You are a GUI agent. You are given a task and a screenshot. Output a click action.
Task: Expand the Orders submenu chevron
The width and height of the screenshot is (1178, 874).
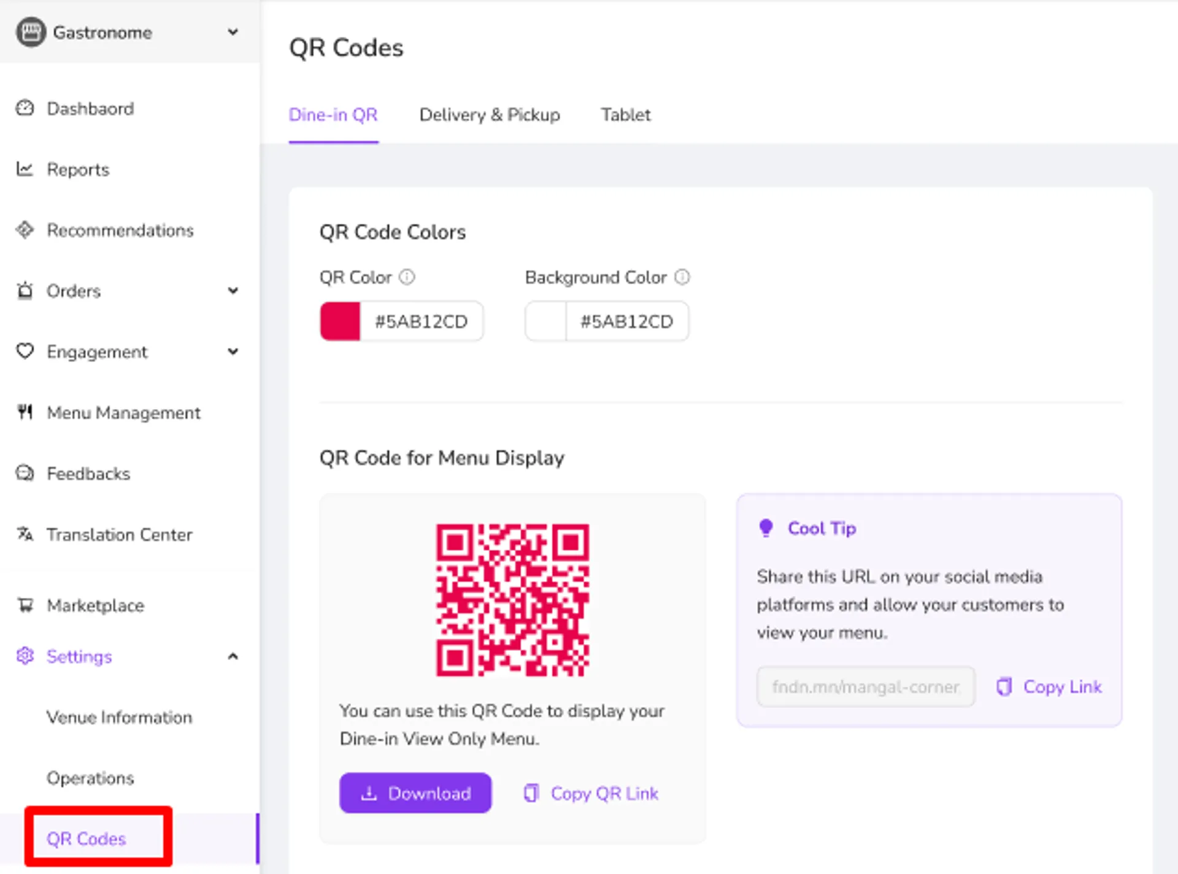click(x=233, y=291)
